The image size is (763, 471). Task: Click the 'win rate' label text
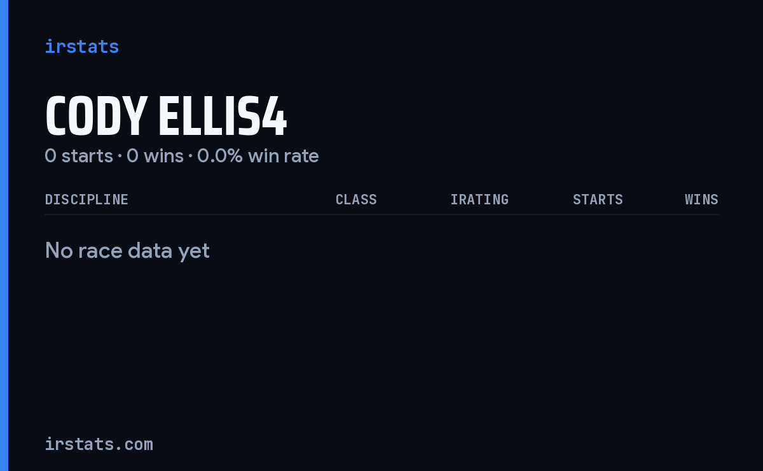(x=284, y=156)
